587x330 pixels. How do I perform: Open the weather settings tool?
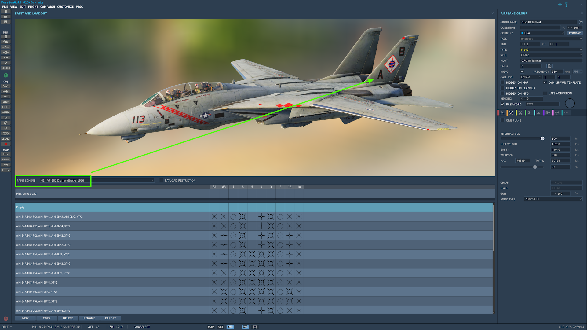click(5, 42)
